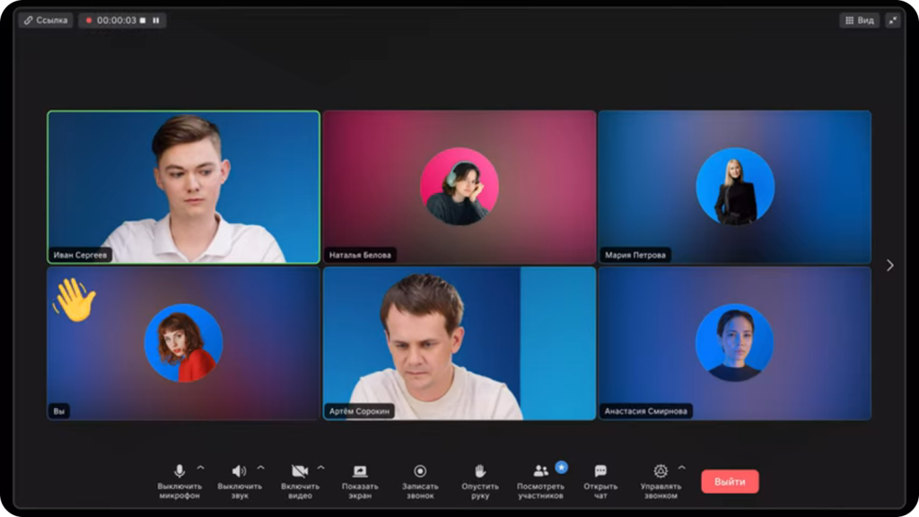The width and height of the screenshot is (919, 517).
Task: Turn on the camera (Включить видео)
Action: pos(299,471)
